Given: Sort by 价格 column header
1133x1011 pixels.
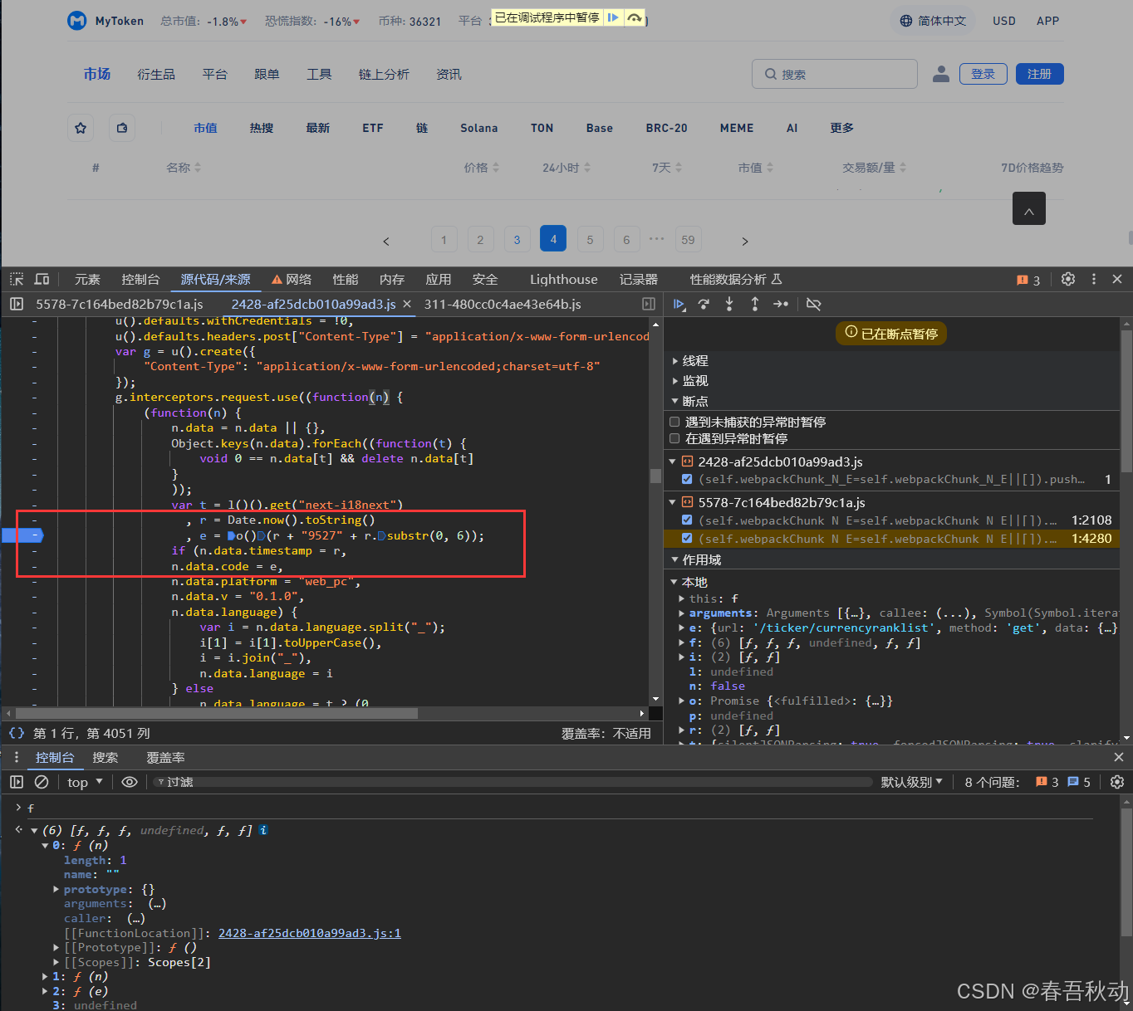Looking at the screenshot, I should coord(481,168).
